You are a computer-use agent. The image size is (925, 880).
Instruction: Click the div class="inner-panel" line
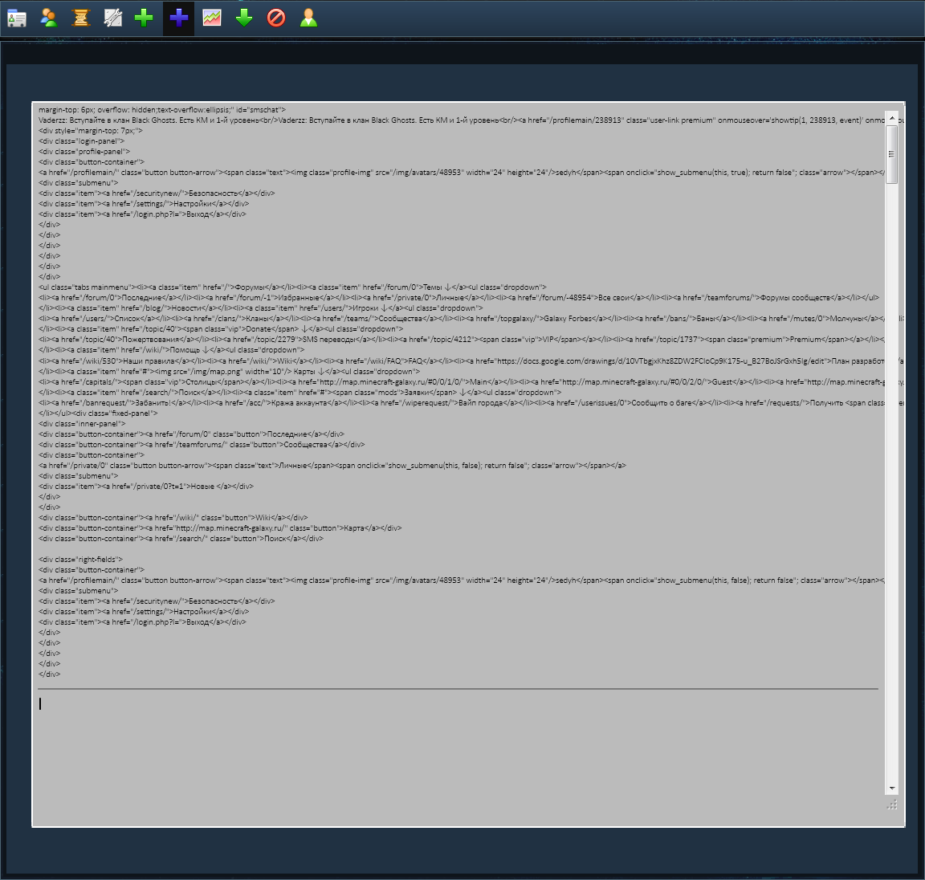tap(82, 423)
